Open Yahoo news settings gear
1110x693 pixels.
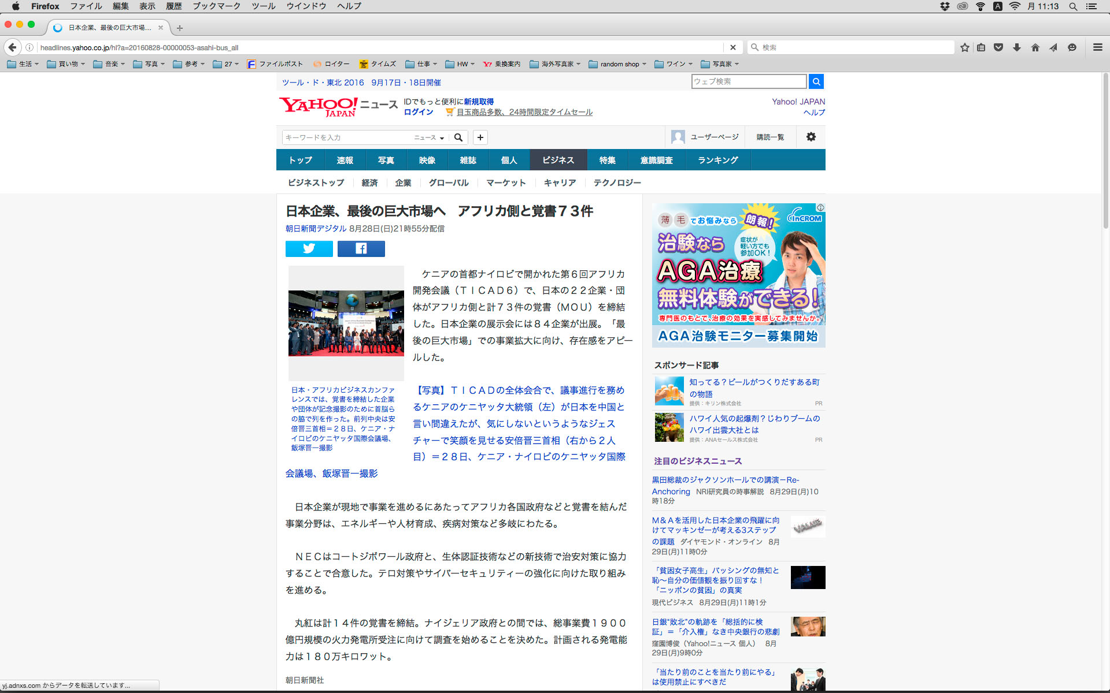[x=811, y=137]
